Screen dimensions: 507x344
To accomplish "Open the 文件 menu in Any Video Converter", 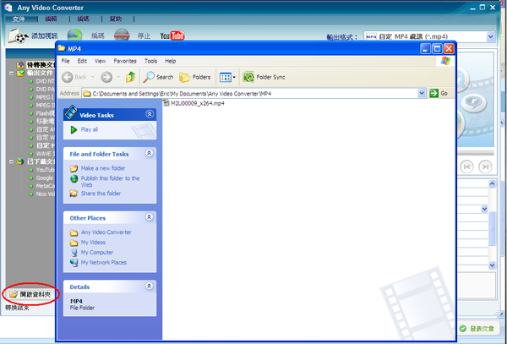I will [19, 19].
